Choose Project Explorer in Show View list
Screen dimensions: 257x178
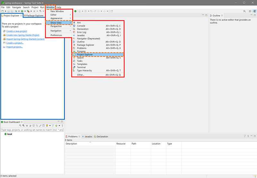click(98, 54)
